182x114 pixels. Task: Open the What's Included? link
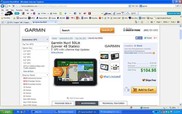pyautogui.click(x=112, y=77)
